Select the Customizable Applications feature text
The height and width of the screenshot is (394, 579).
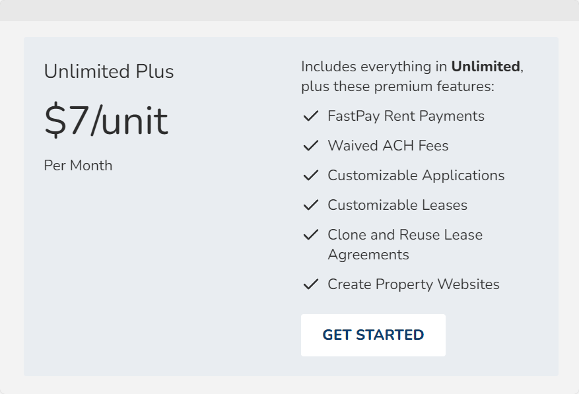pos(416,176)
